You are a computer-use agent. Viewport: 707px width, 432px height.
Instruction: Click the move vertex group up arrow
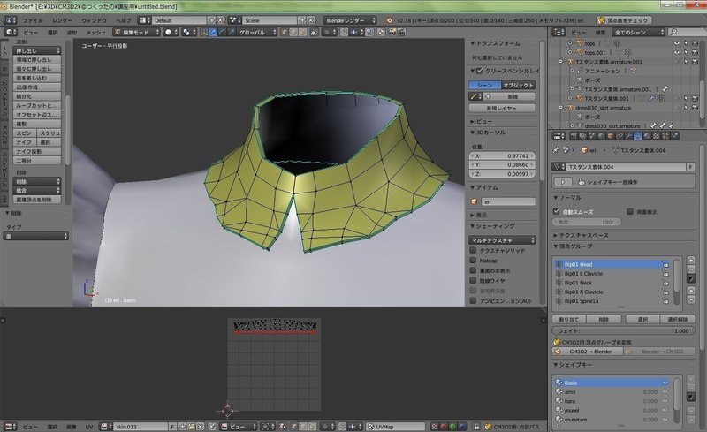click(x=691, y=289)
